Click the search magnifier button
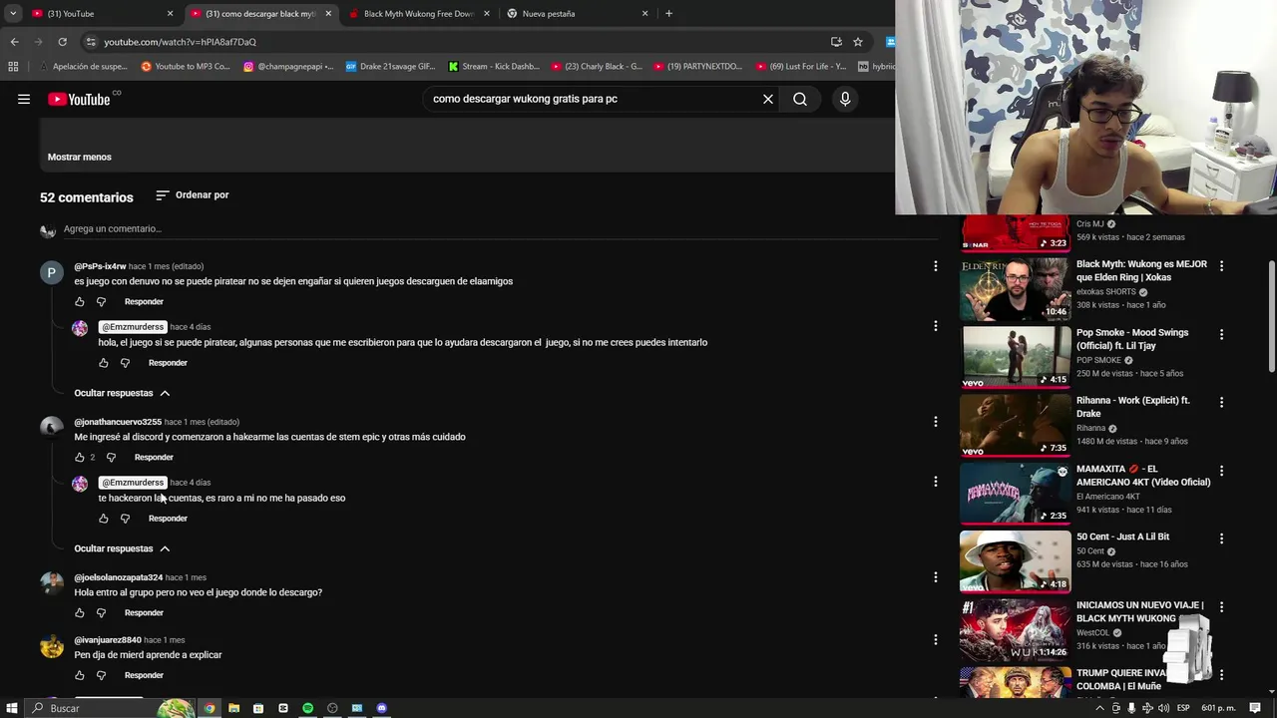Image resolution: width=1277 pixels, height=718 pixels. (800, 99)
